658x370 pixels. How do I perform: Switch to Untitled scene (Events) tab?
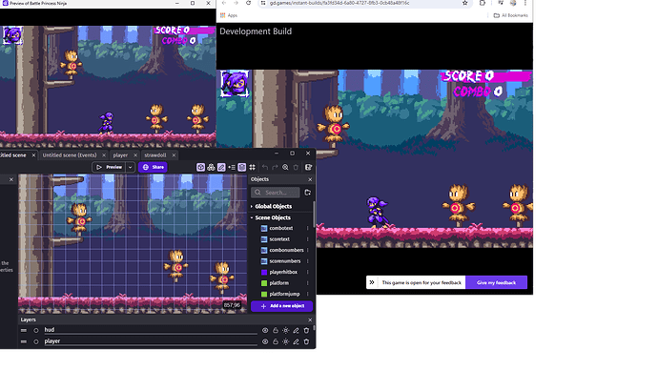click(70, 155)
